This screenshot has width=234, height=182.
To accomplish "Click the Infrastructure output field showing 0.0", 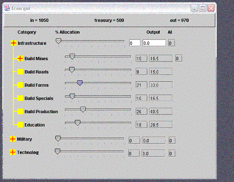I will pyautogui.click(x=154, y=43).
